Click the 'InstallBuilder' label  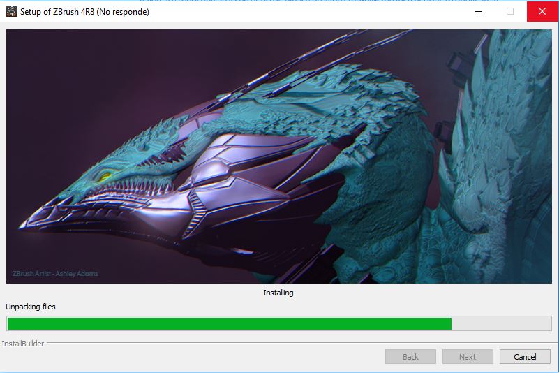pyautogui.click(x=23, y=344)
